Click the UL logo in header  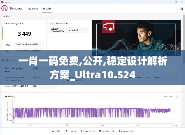pyautogui.click(x=4, y=8)
